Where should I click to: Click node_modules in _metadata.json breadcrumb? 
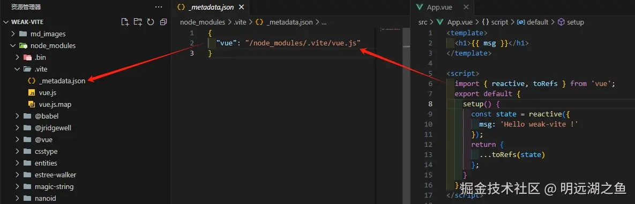pos(203,22)
